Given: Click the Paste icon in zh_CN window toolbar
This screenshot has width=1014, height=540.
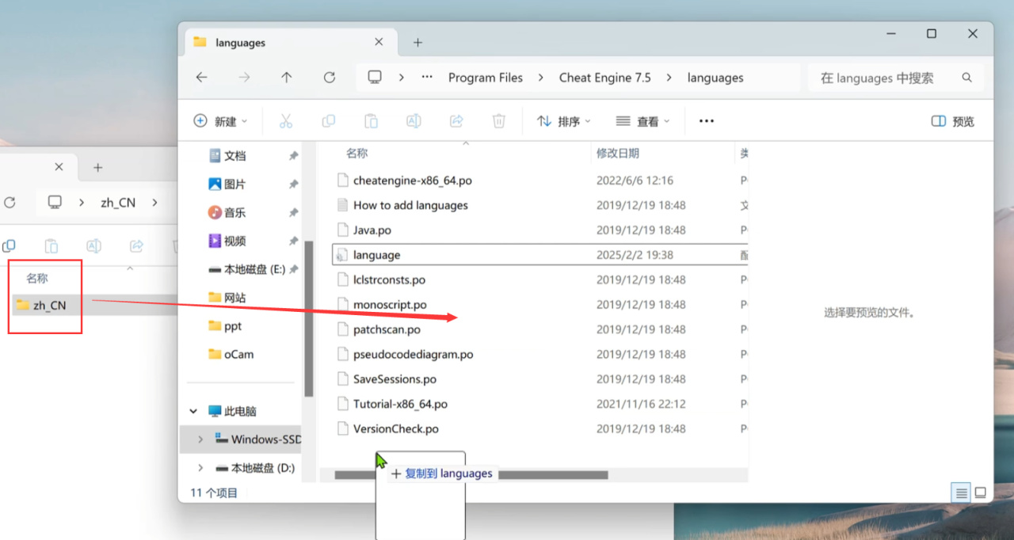Looking at the screenshot, I should tap(51, 246).
